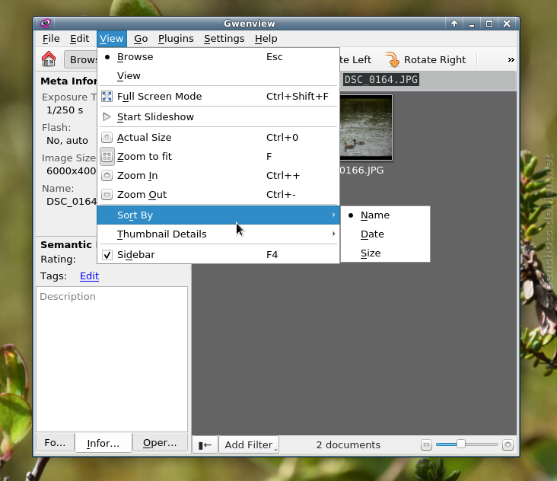Screen dimensions: 557x481
Task: Click the Zoom Out menu icon
Action: (x=107, y=194)
